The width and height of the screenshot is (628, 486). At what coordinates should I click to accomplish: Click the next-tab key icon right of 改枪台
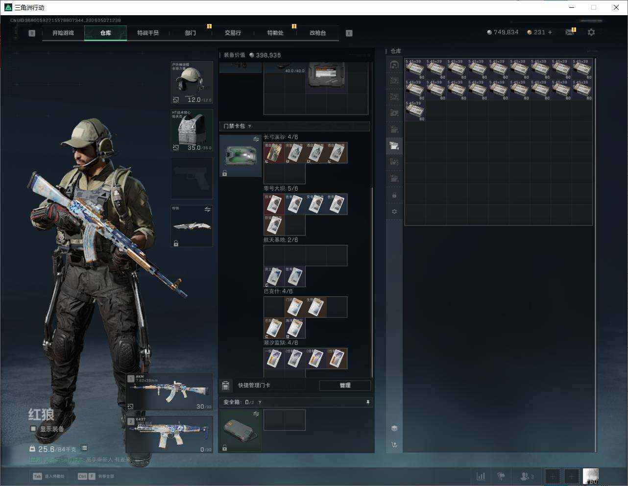(x=349, y=33)
